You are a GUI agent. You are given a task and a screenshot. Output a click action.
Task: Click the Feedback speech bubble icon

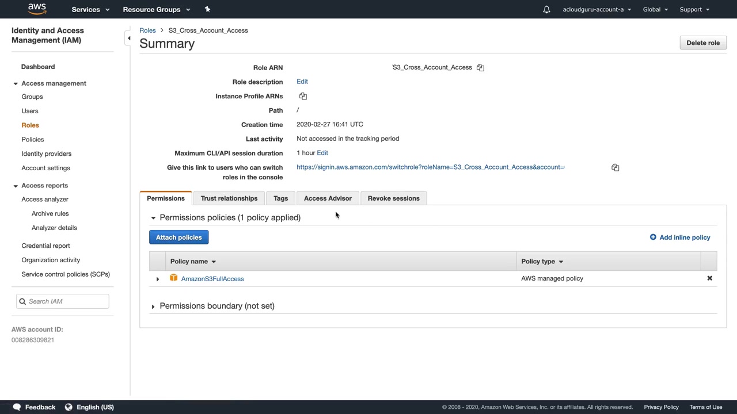[x=17, y=407]
